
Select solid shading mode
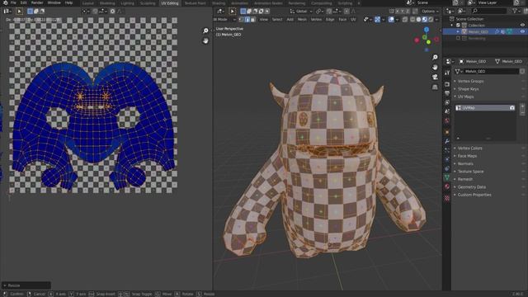tap(418, 20)
